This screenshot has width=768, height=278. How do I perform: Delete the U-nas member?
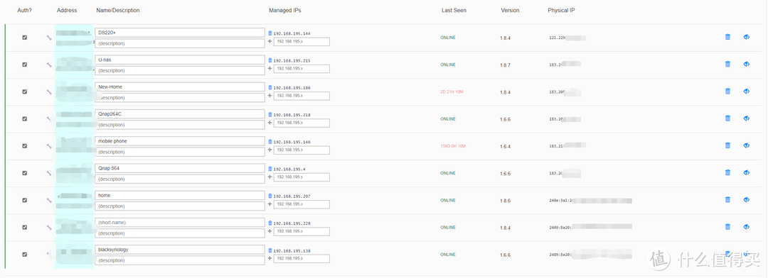click(727, 64)
